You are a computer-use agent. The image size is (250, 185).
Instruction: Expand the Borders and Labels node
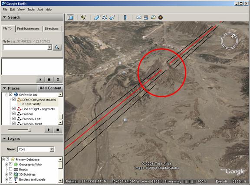[x=7, y=179]
